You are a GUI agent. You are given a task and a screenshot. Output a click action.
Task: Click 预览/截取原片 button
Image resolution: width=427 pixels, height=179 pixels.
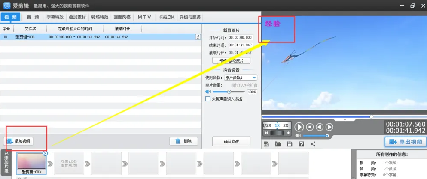pyautogui.click(x=231, y=60)
